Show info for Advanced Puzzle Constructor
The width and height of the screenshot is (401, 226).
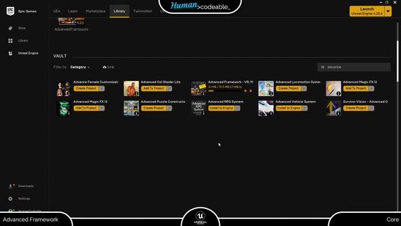(137, 113)
